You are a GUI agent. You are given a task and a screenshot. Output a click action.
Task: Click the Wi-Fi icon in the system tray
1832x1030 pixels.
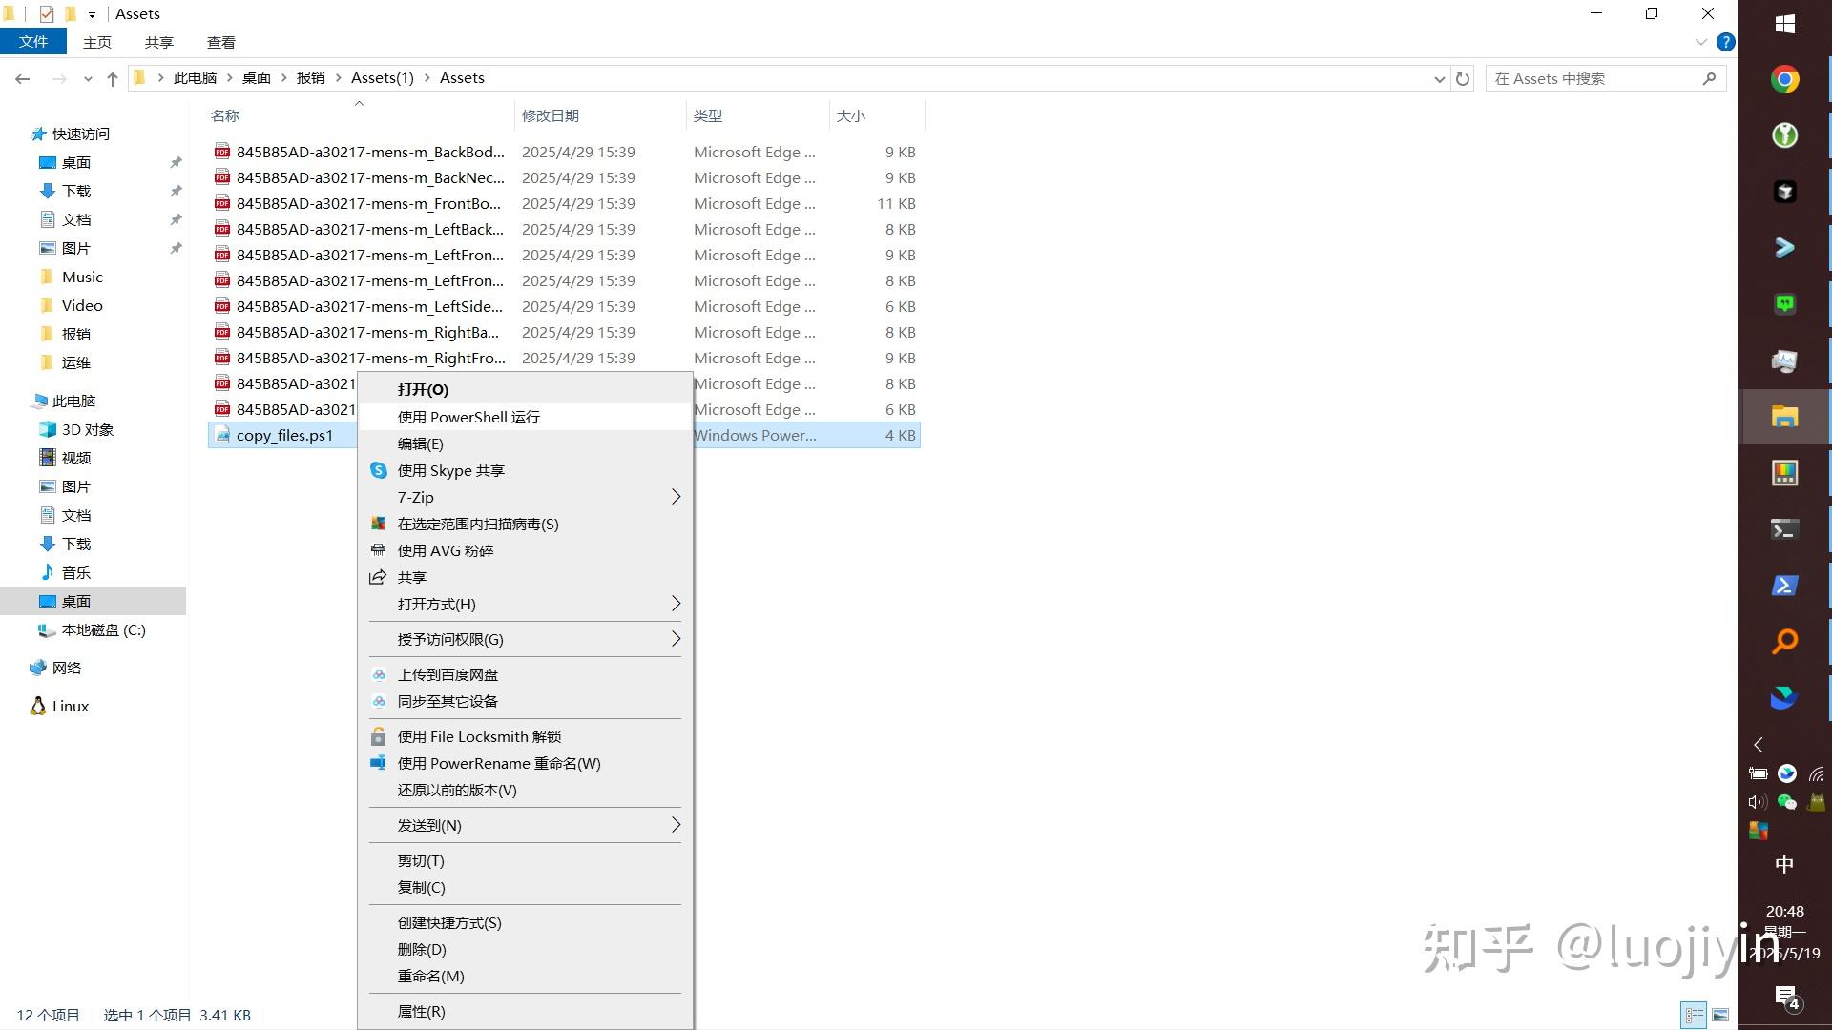(x=1816, y=772)
